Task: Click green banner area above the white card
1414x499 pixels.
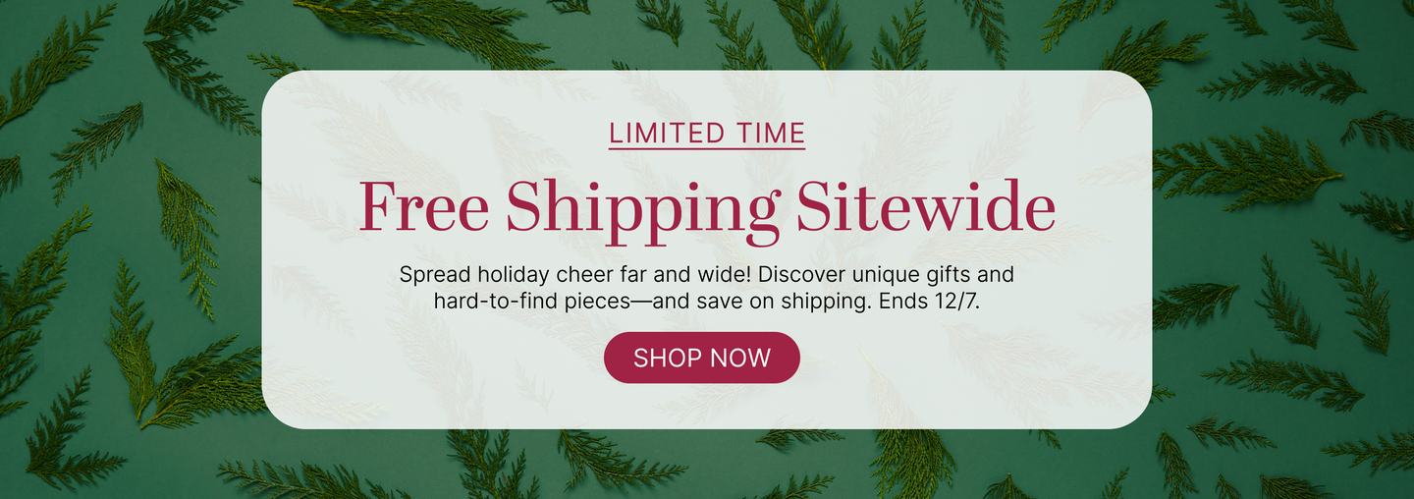Action: click(706, 34)
